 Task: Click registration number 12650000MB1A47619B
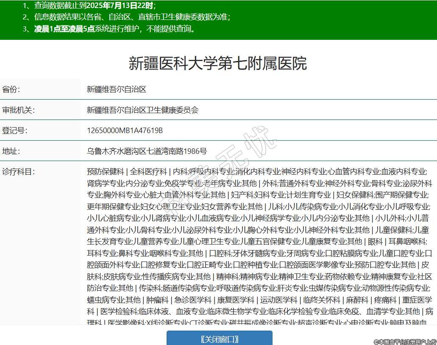pyautogui.click(x=125, y=131)
